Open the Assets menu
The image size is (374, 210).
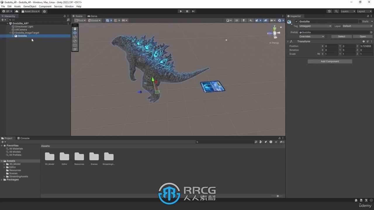(x=18, y=6)
